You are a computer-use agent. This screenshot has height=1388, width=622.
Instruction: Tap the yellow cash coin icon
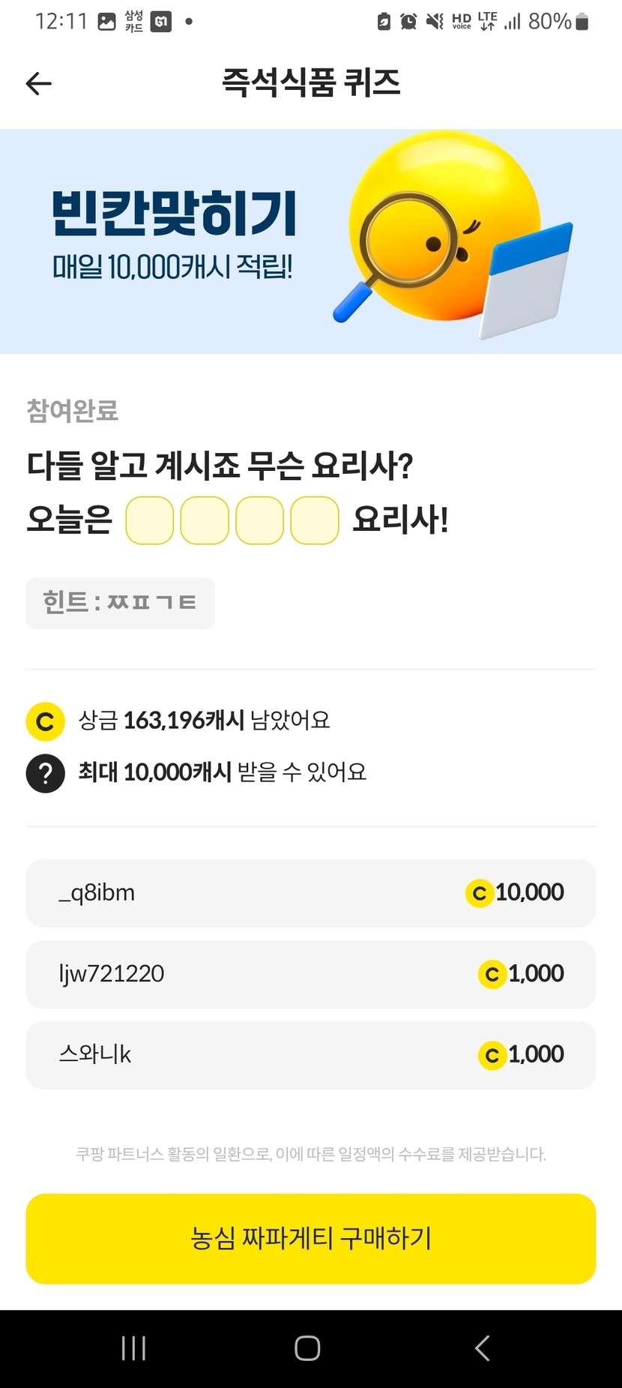pyautogui.click(x=45, y=721)
